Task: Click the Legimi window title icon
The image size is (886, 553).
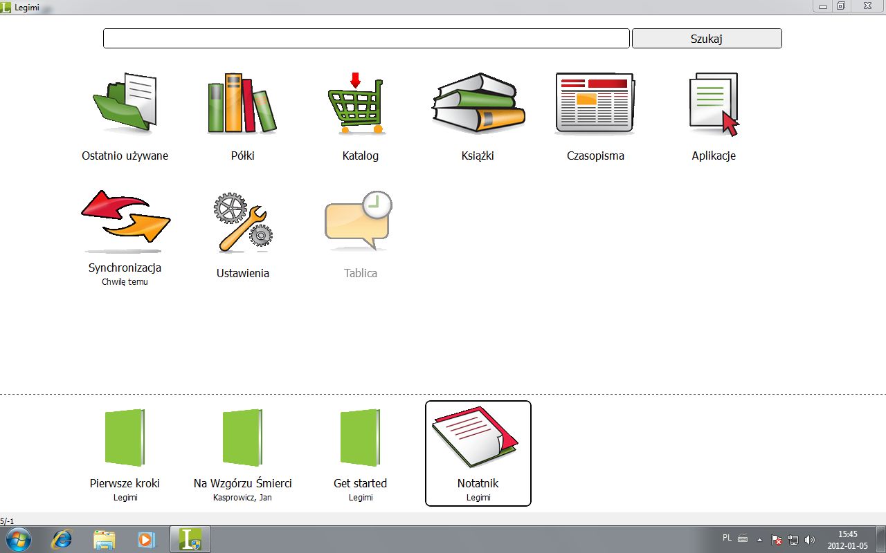Action: (6, 7)
